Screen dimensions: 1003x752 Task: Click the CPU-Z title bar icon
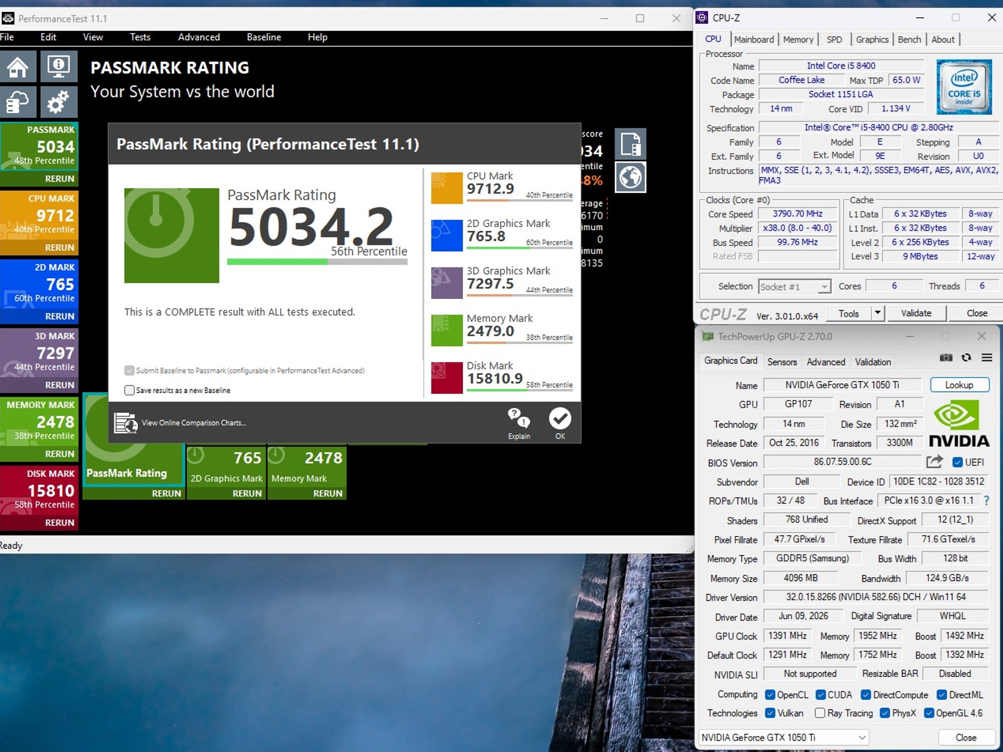point(702,18)
